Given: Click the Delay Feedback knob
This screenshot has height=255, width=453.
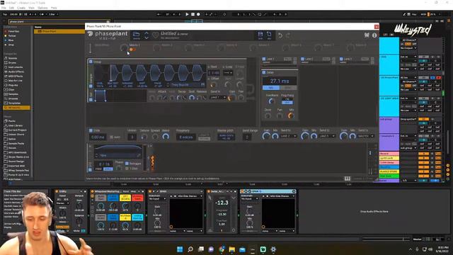Looking at the screenshot, I should point(271,101).
